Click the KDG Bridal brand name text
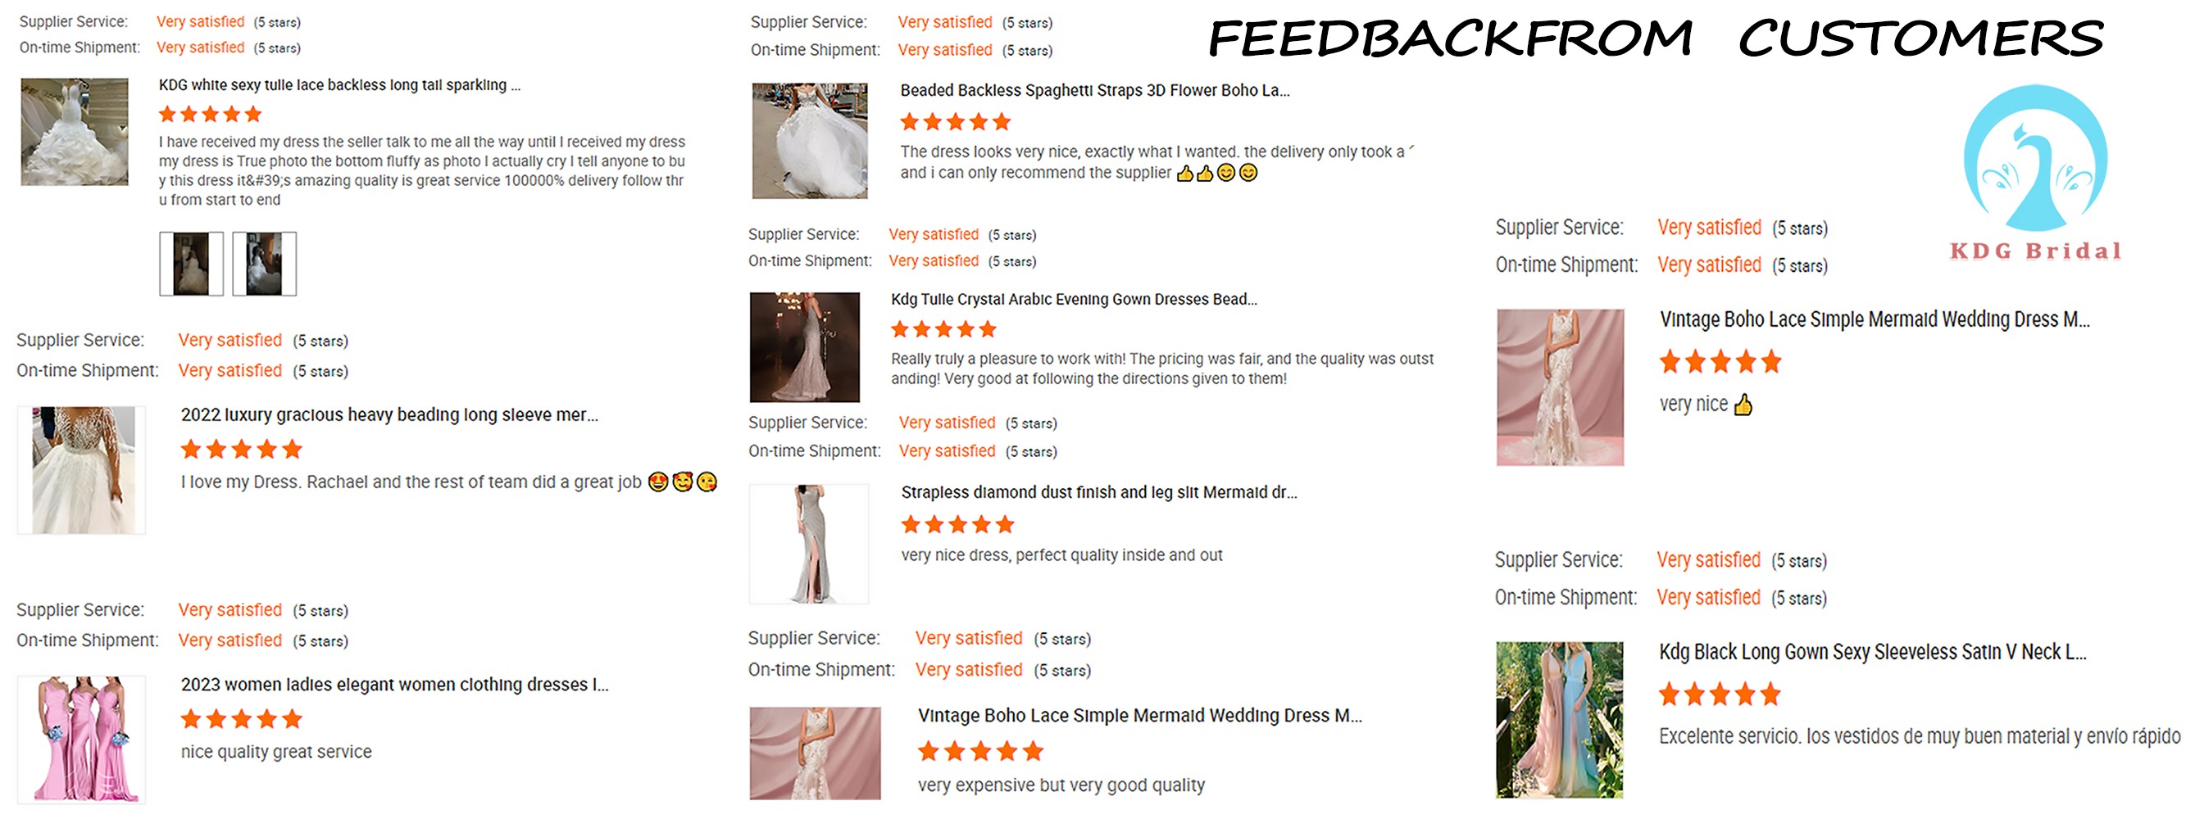 [2035, 251]
